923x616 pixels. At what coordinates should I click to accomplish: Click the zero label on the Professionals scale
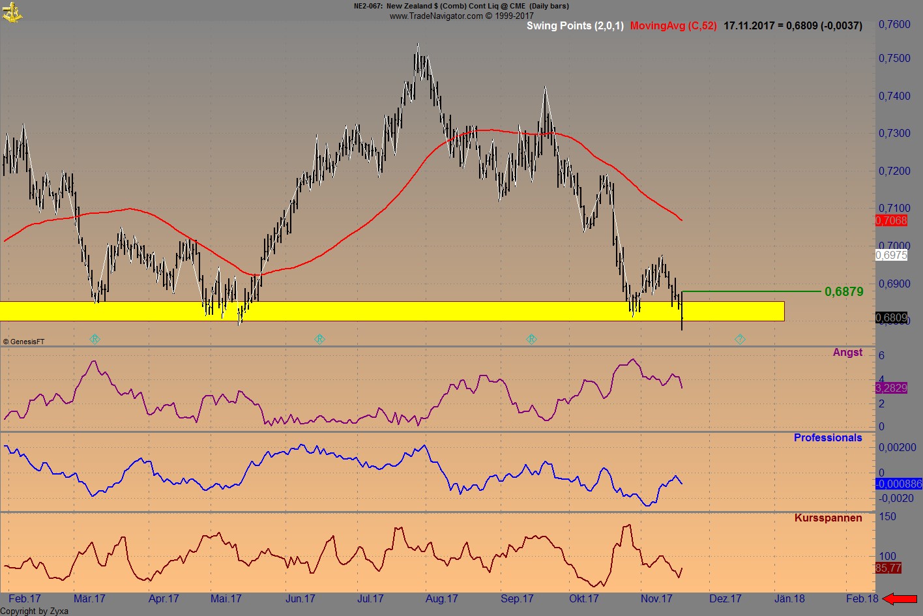[881, 473]
